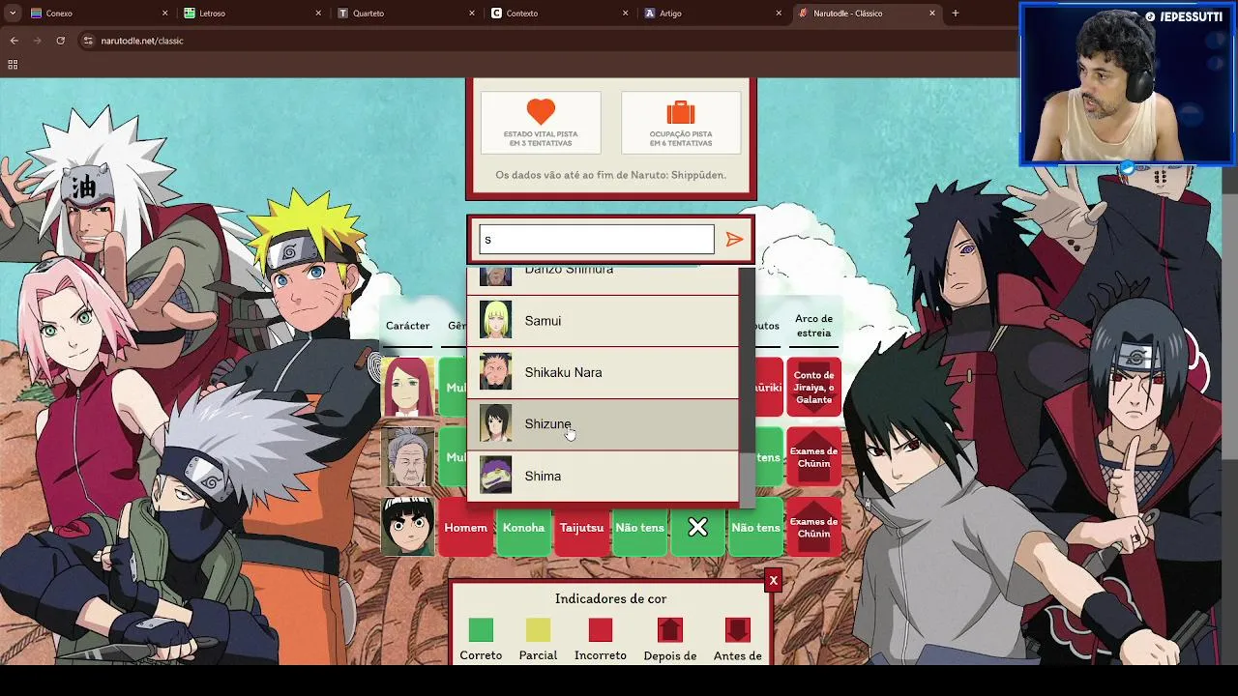This screenshot has height=696, width=1238.
Task: Click the green X tile in Rock Lee row
Action: pos(697,528)
